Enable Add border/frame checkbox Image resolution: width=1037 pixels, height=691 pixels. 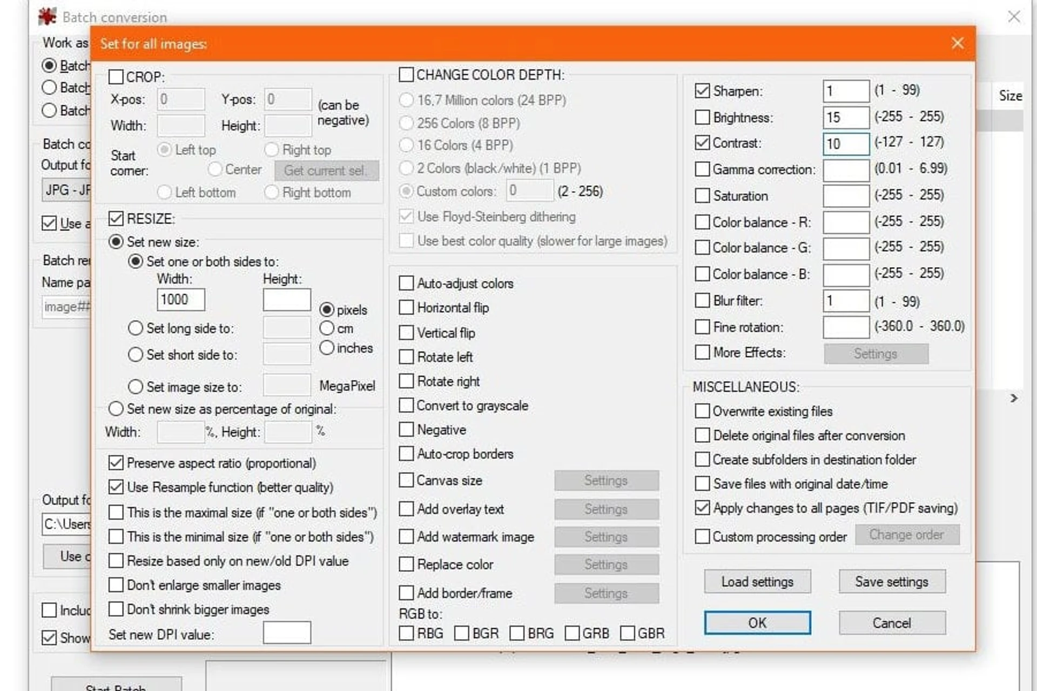pos(406,593)
